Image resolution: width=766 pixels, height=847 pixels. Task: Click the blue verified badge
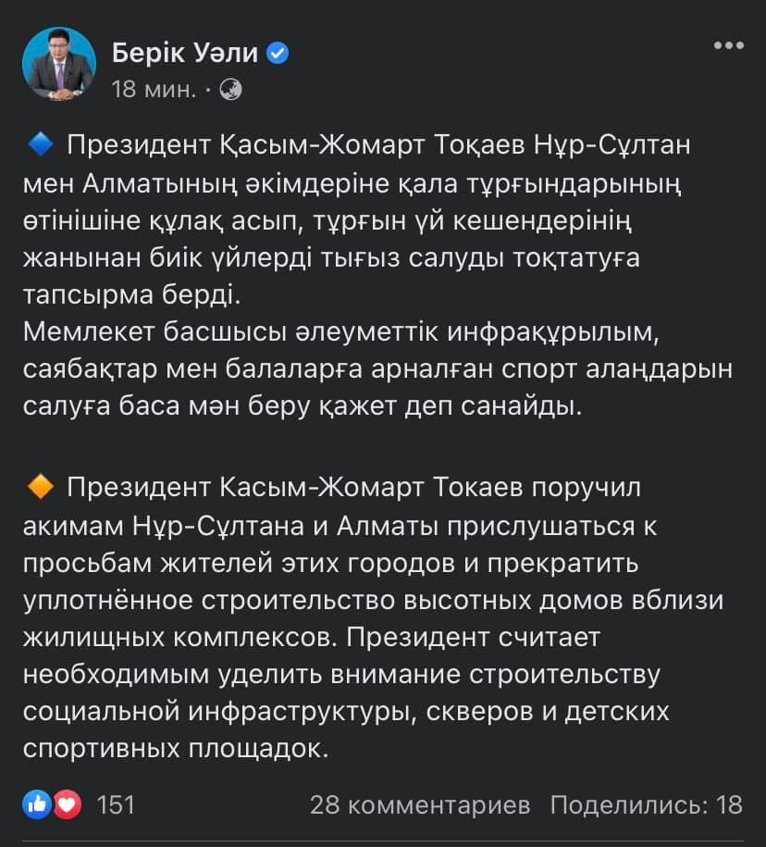click(x=278, y=54)
